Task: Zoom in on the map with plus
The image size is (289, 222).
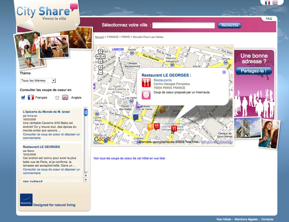Action: (x=100, y=67)
